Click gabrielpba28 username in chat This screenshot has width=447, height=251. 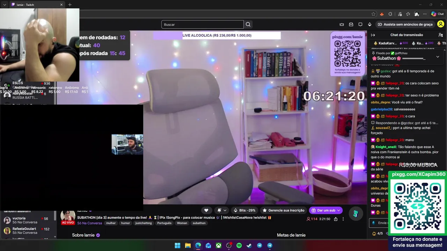(x=382, y=109)
